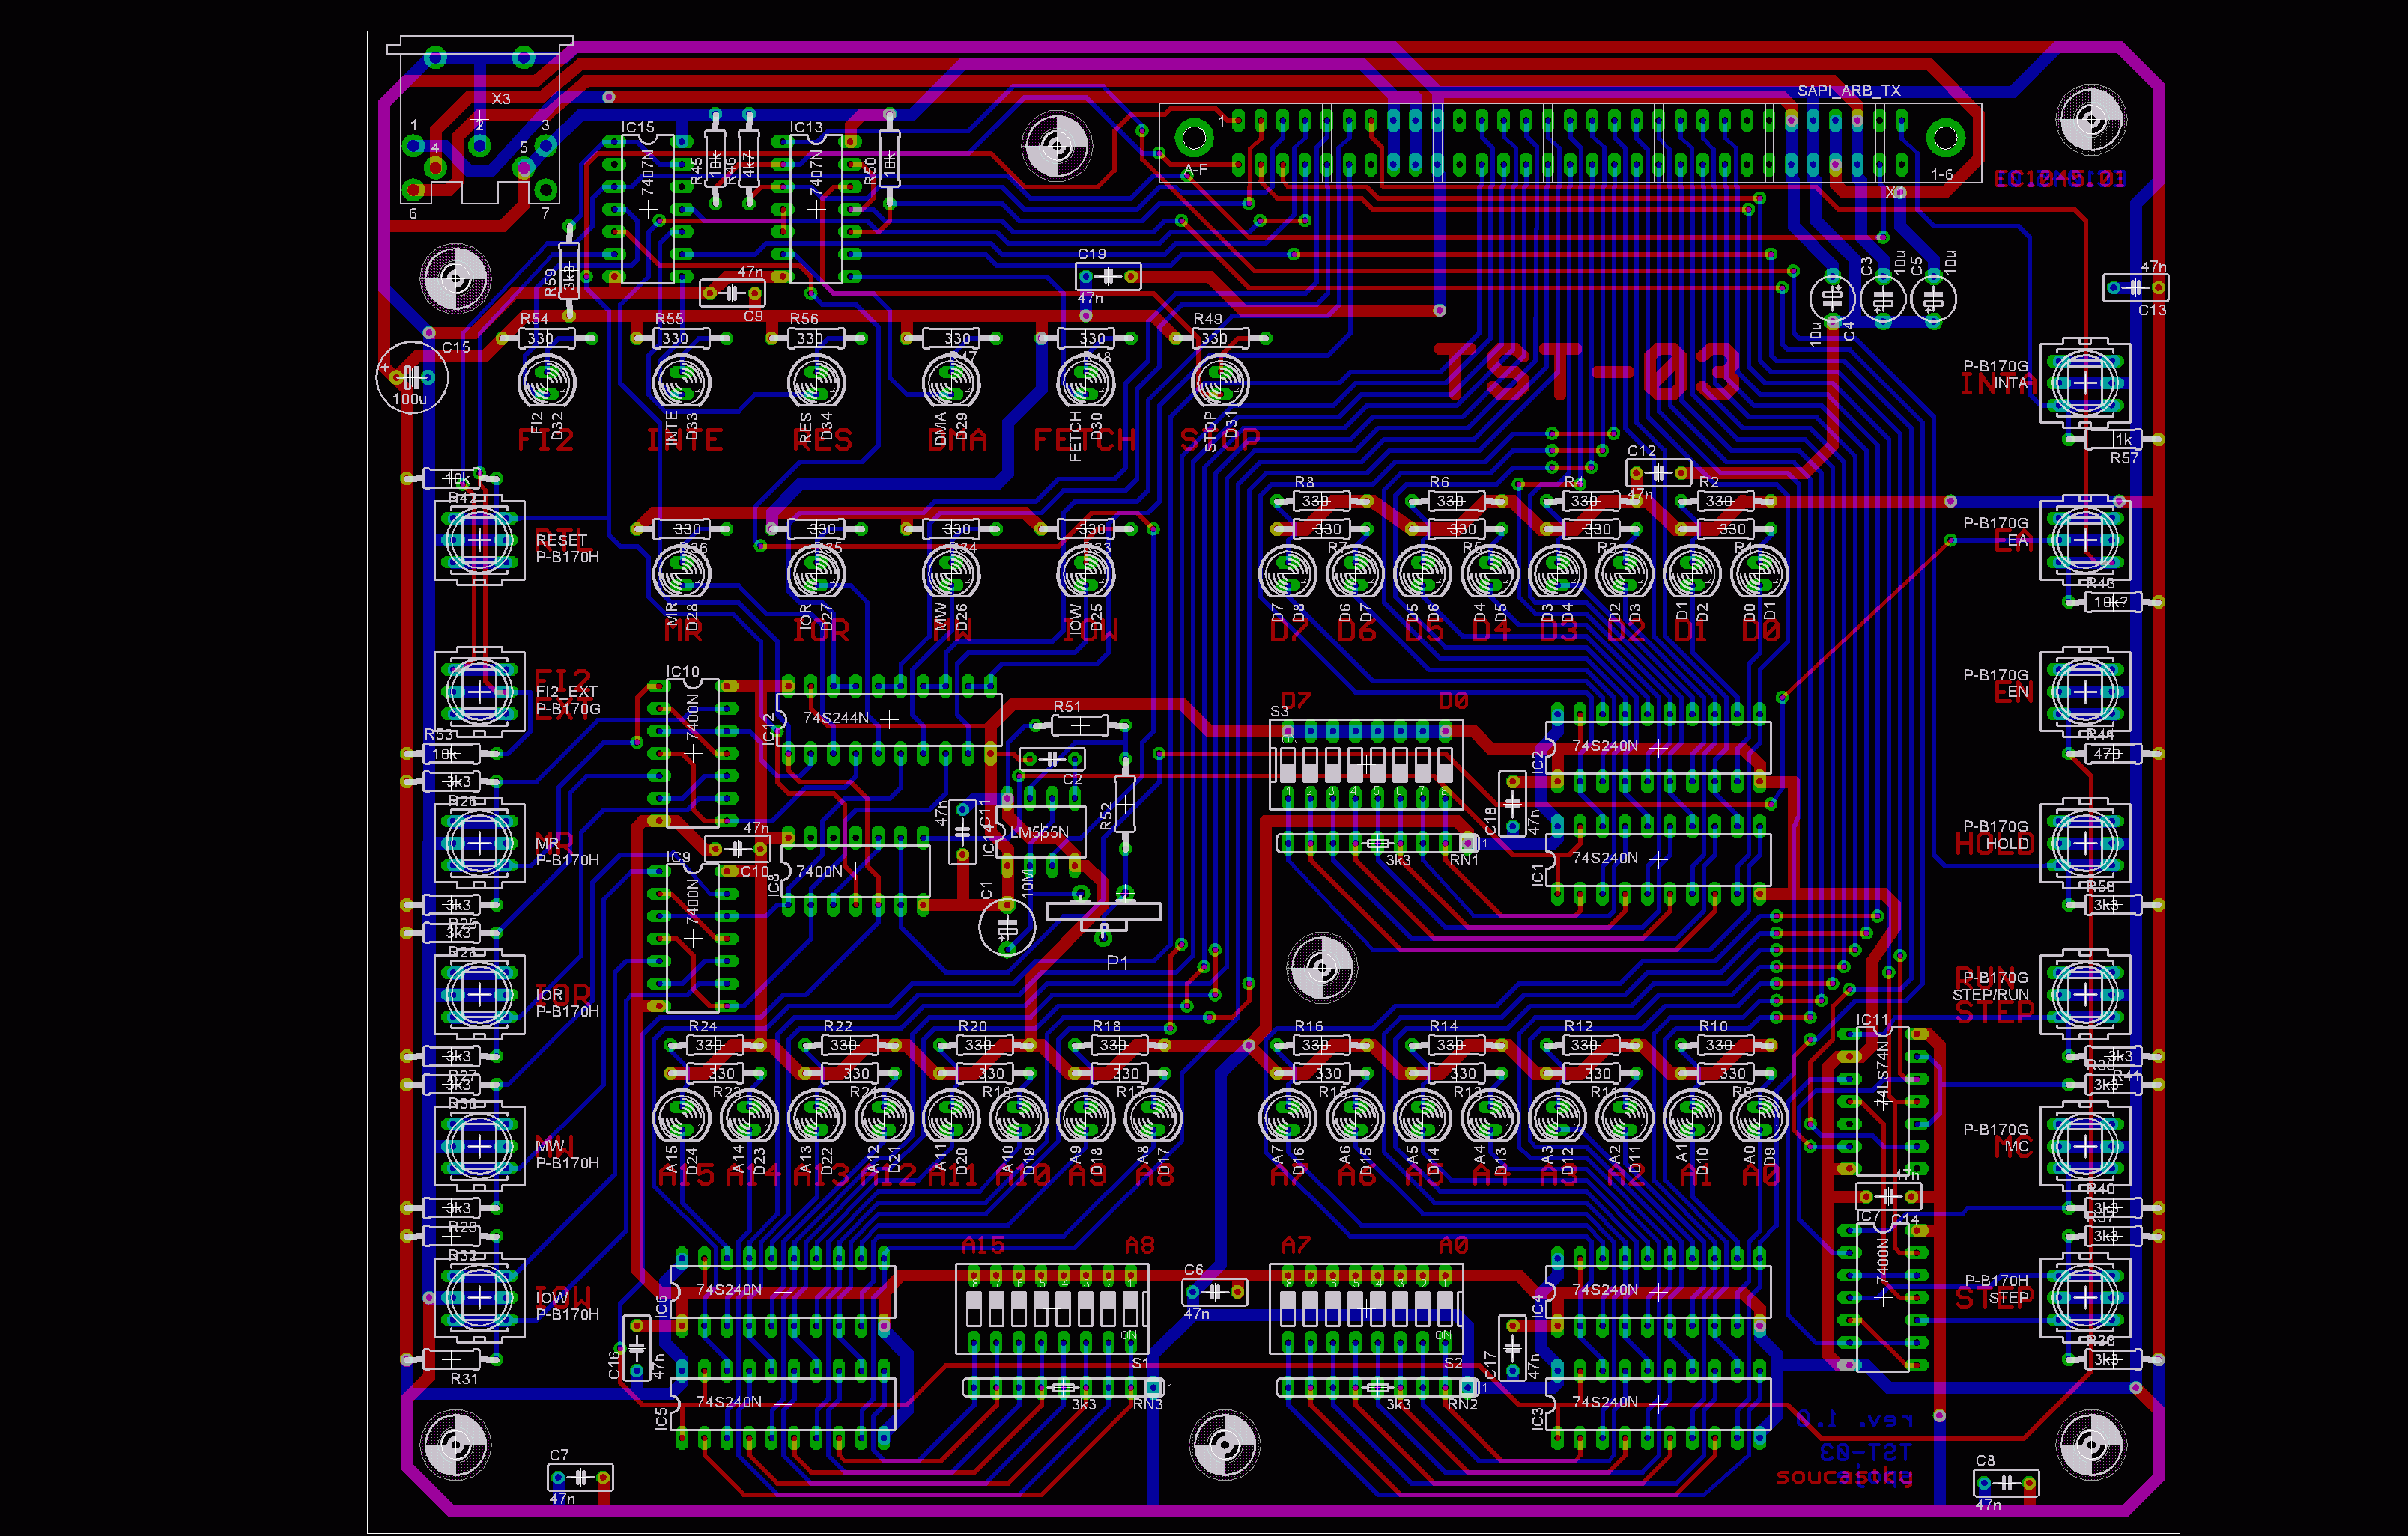Select the R51 resistor

[x=1080, y=725]
